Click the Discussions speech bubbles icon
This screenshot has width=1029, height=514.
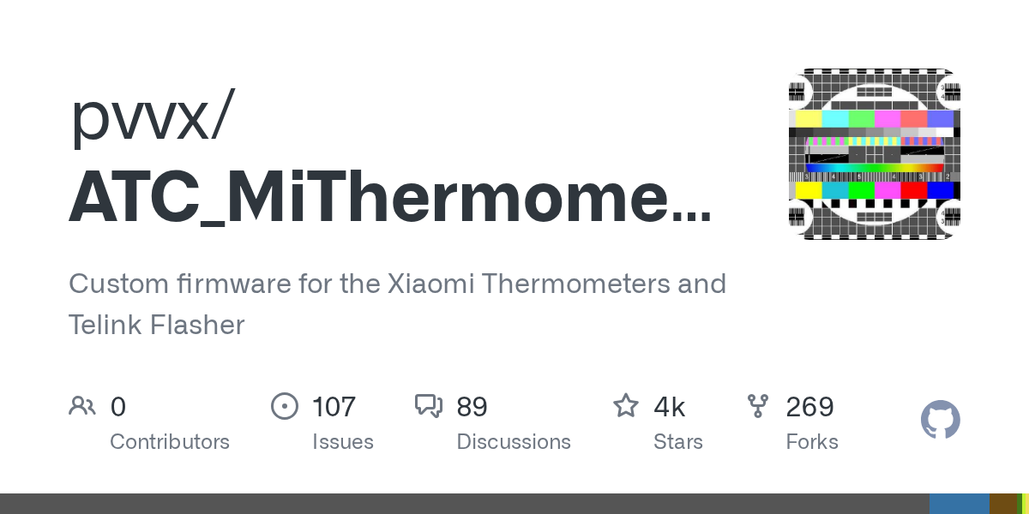pos(428,406)
